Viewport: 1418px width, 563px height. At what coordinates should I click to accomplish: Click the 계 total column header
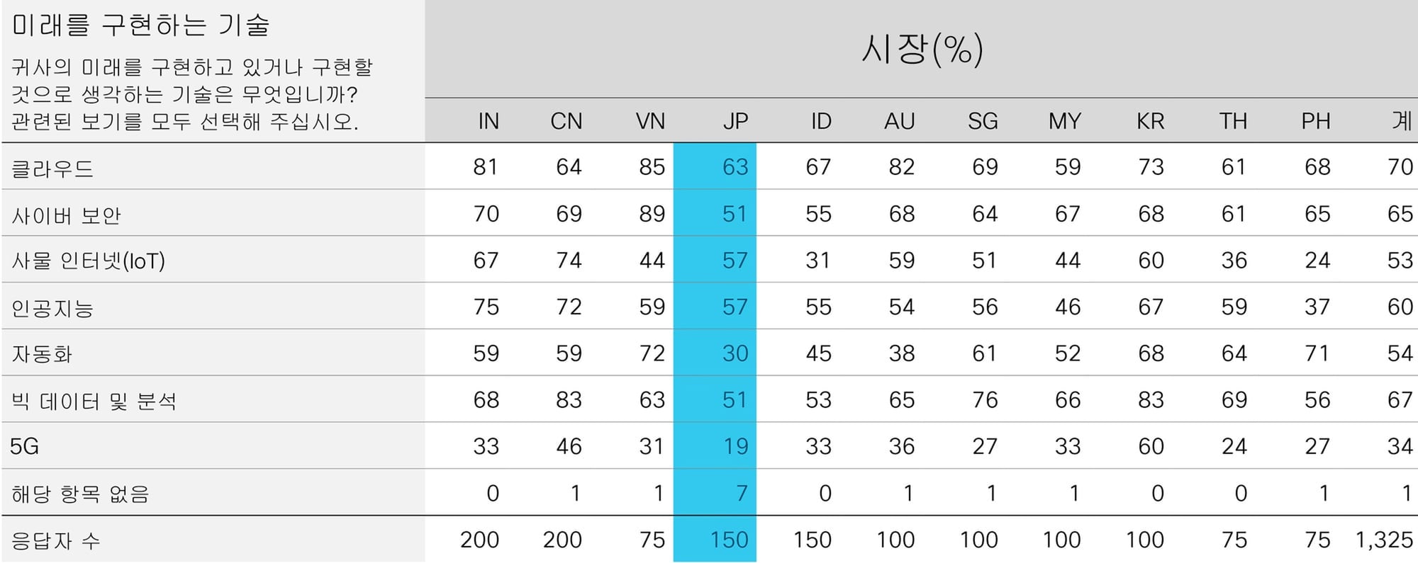[1402, 120]
